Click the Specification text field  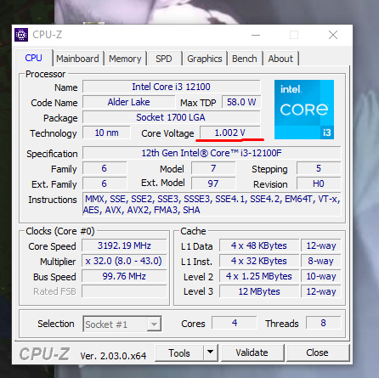click(212, 153)
